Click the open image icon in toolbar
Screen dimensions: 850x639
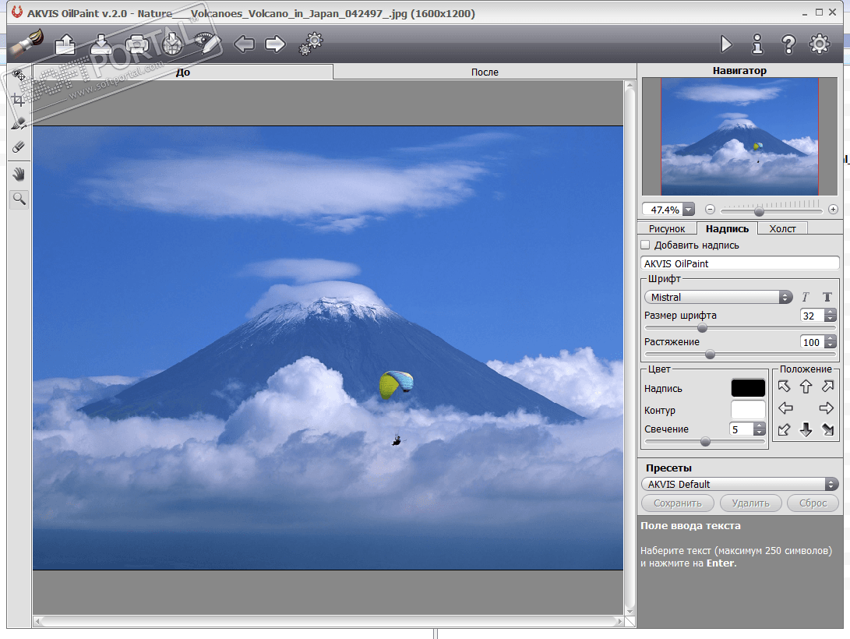[65, 44]
